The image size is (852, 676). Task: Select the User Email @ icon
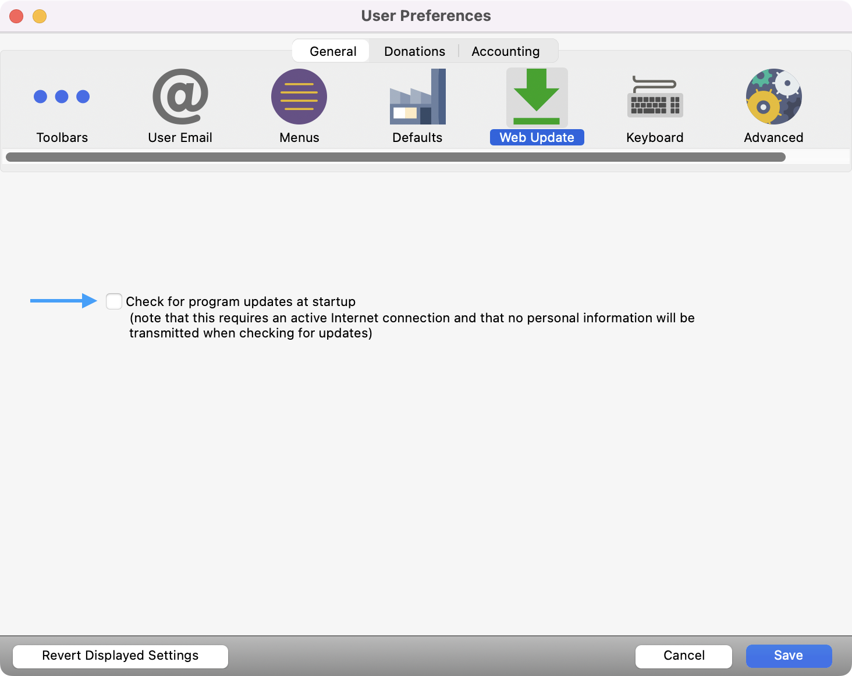coord(180,97)
